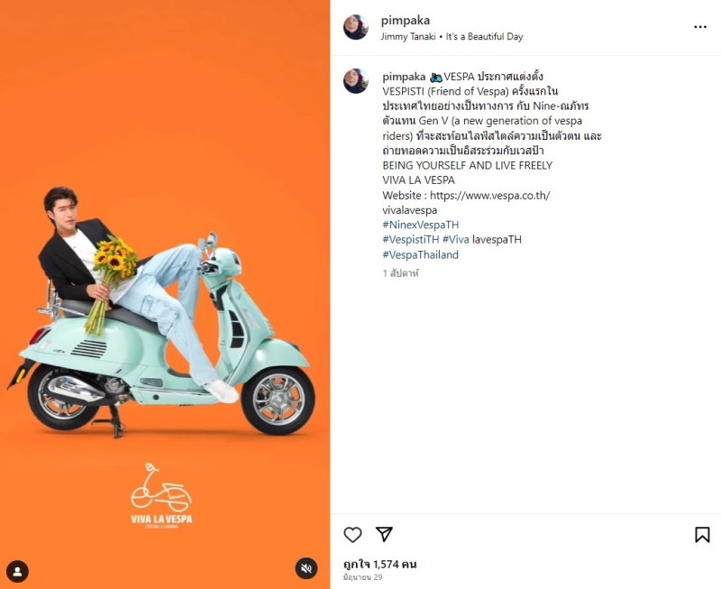
Task: Open pimpaka username in the caption
Action: coord(404,77)
